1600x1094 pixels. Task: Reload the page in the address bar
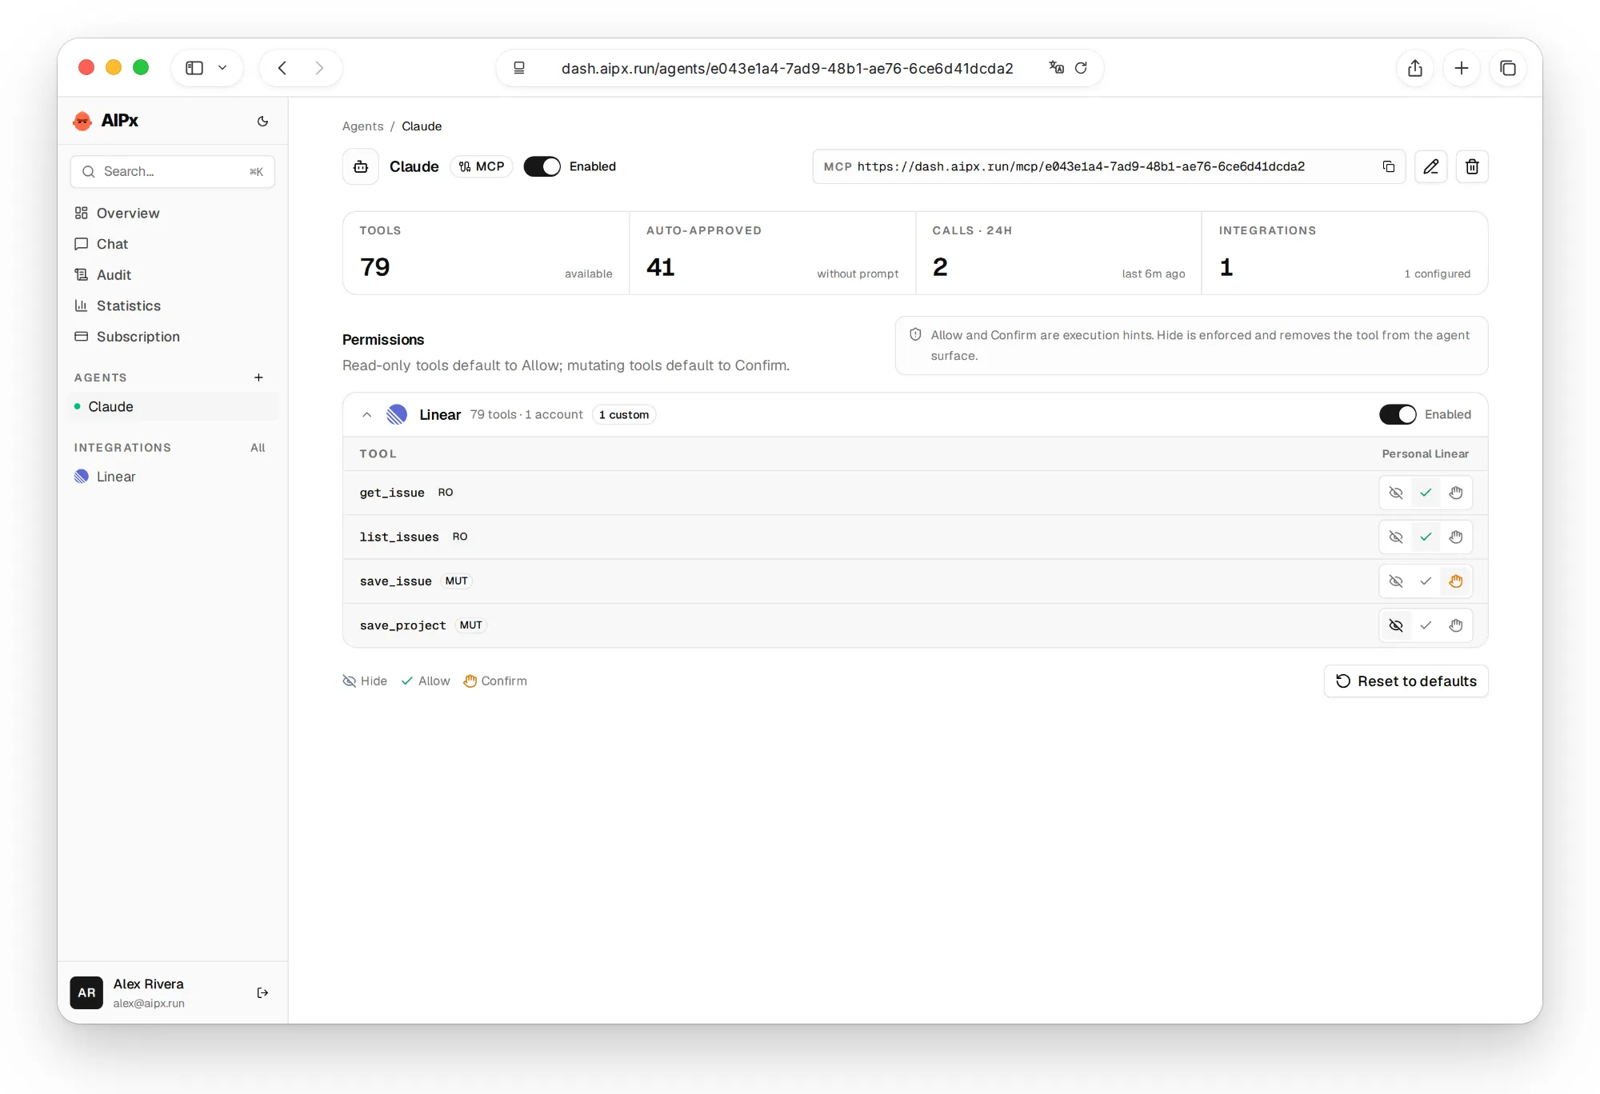(1081, 68)
